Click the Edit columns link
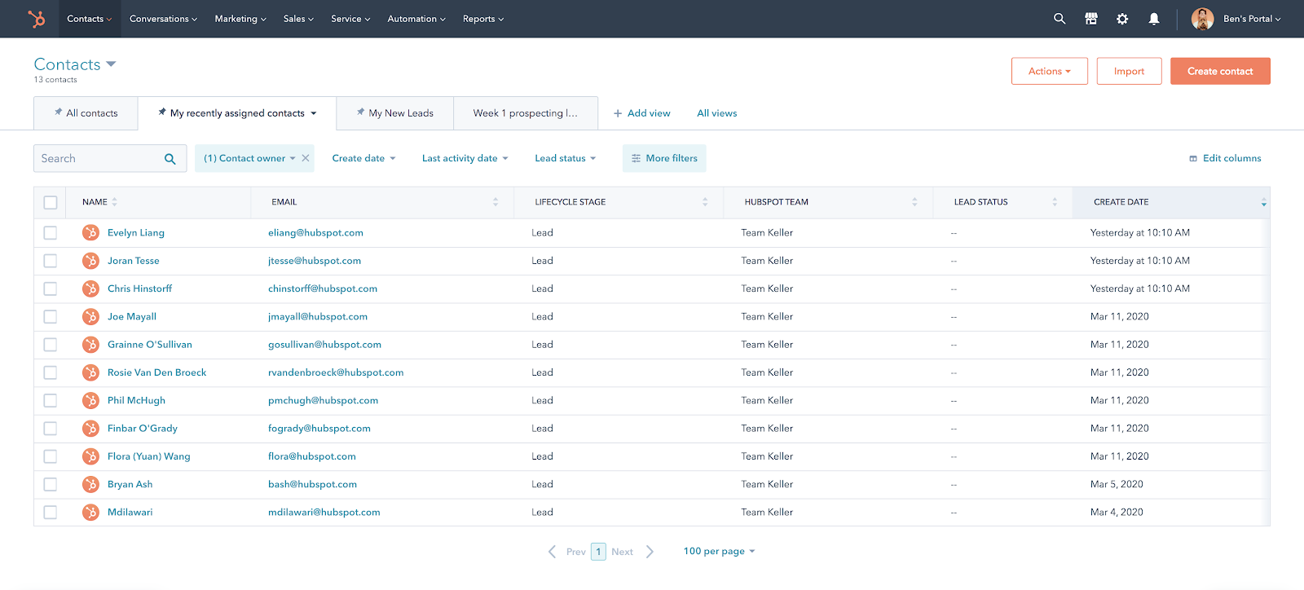The image size is (1304, 590). pos(1225,158)
